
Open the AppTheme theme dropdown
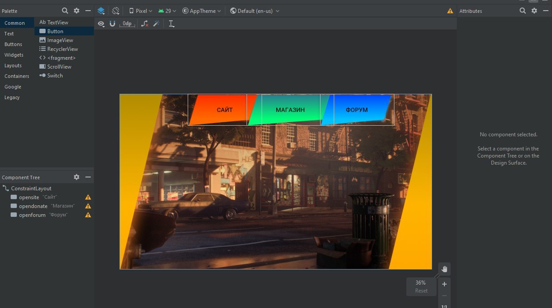(x=201, y=11)
